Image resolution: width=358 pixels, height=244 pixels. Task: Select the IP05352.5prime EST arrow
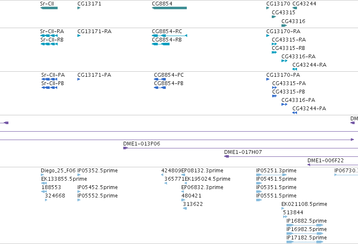point(79,175)
